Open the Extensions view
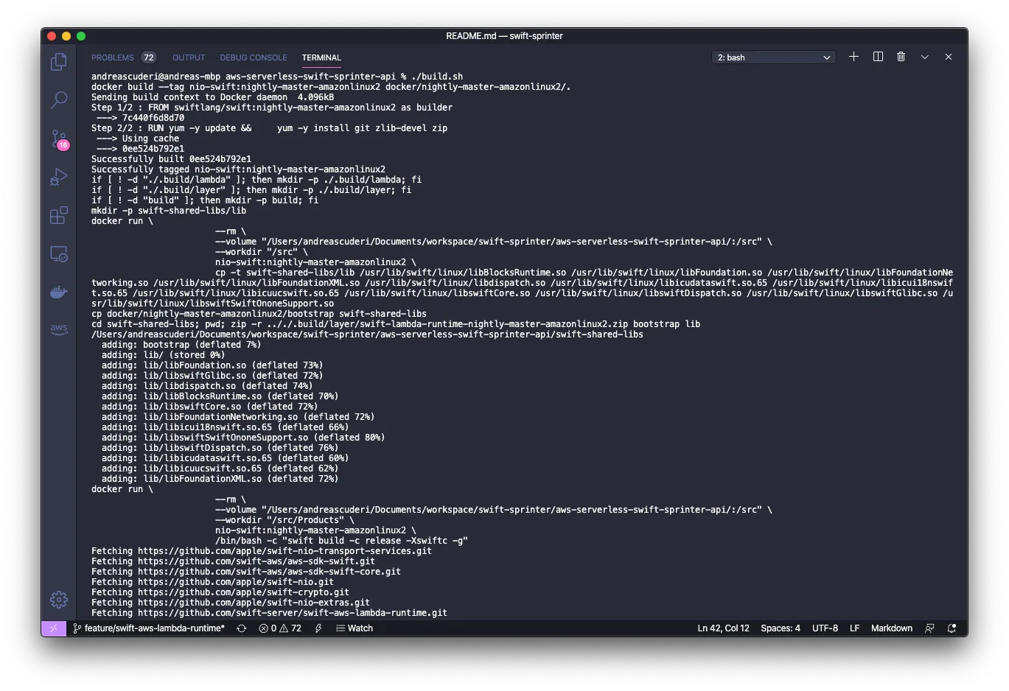 (59, 215)
